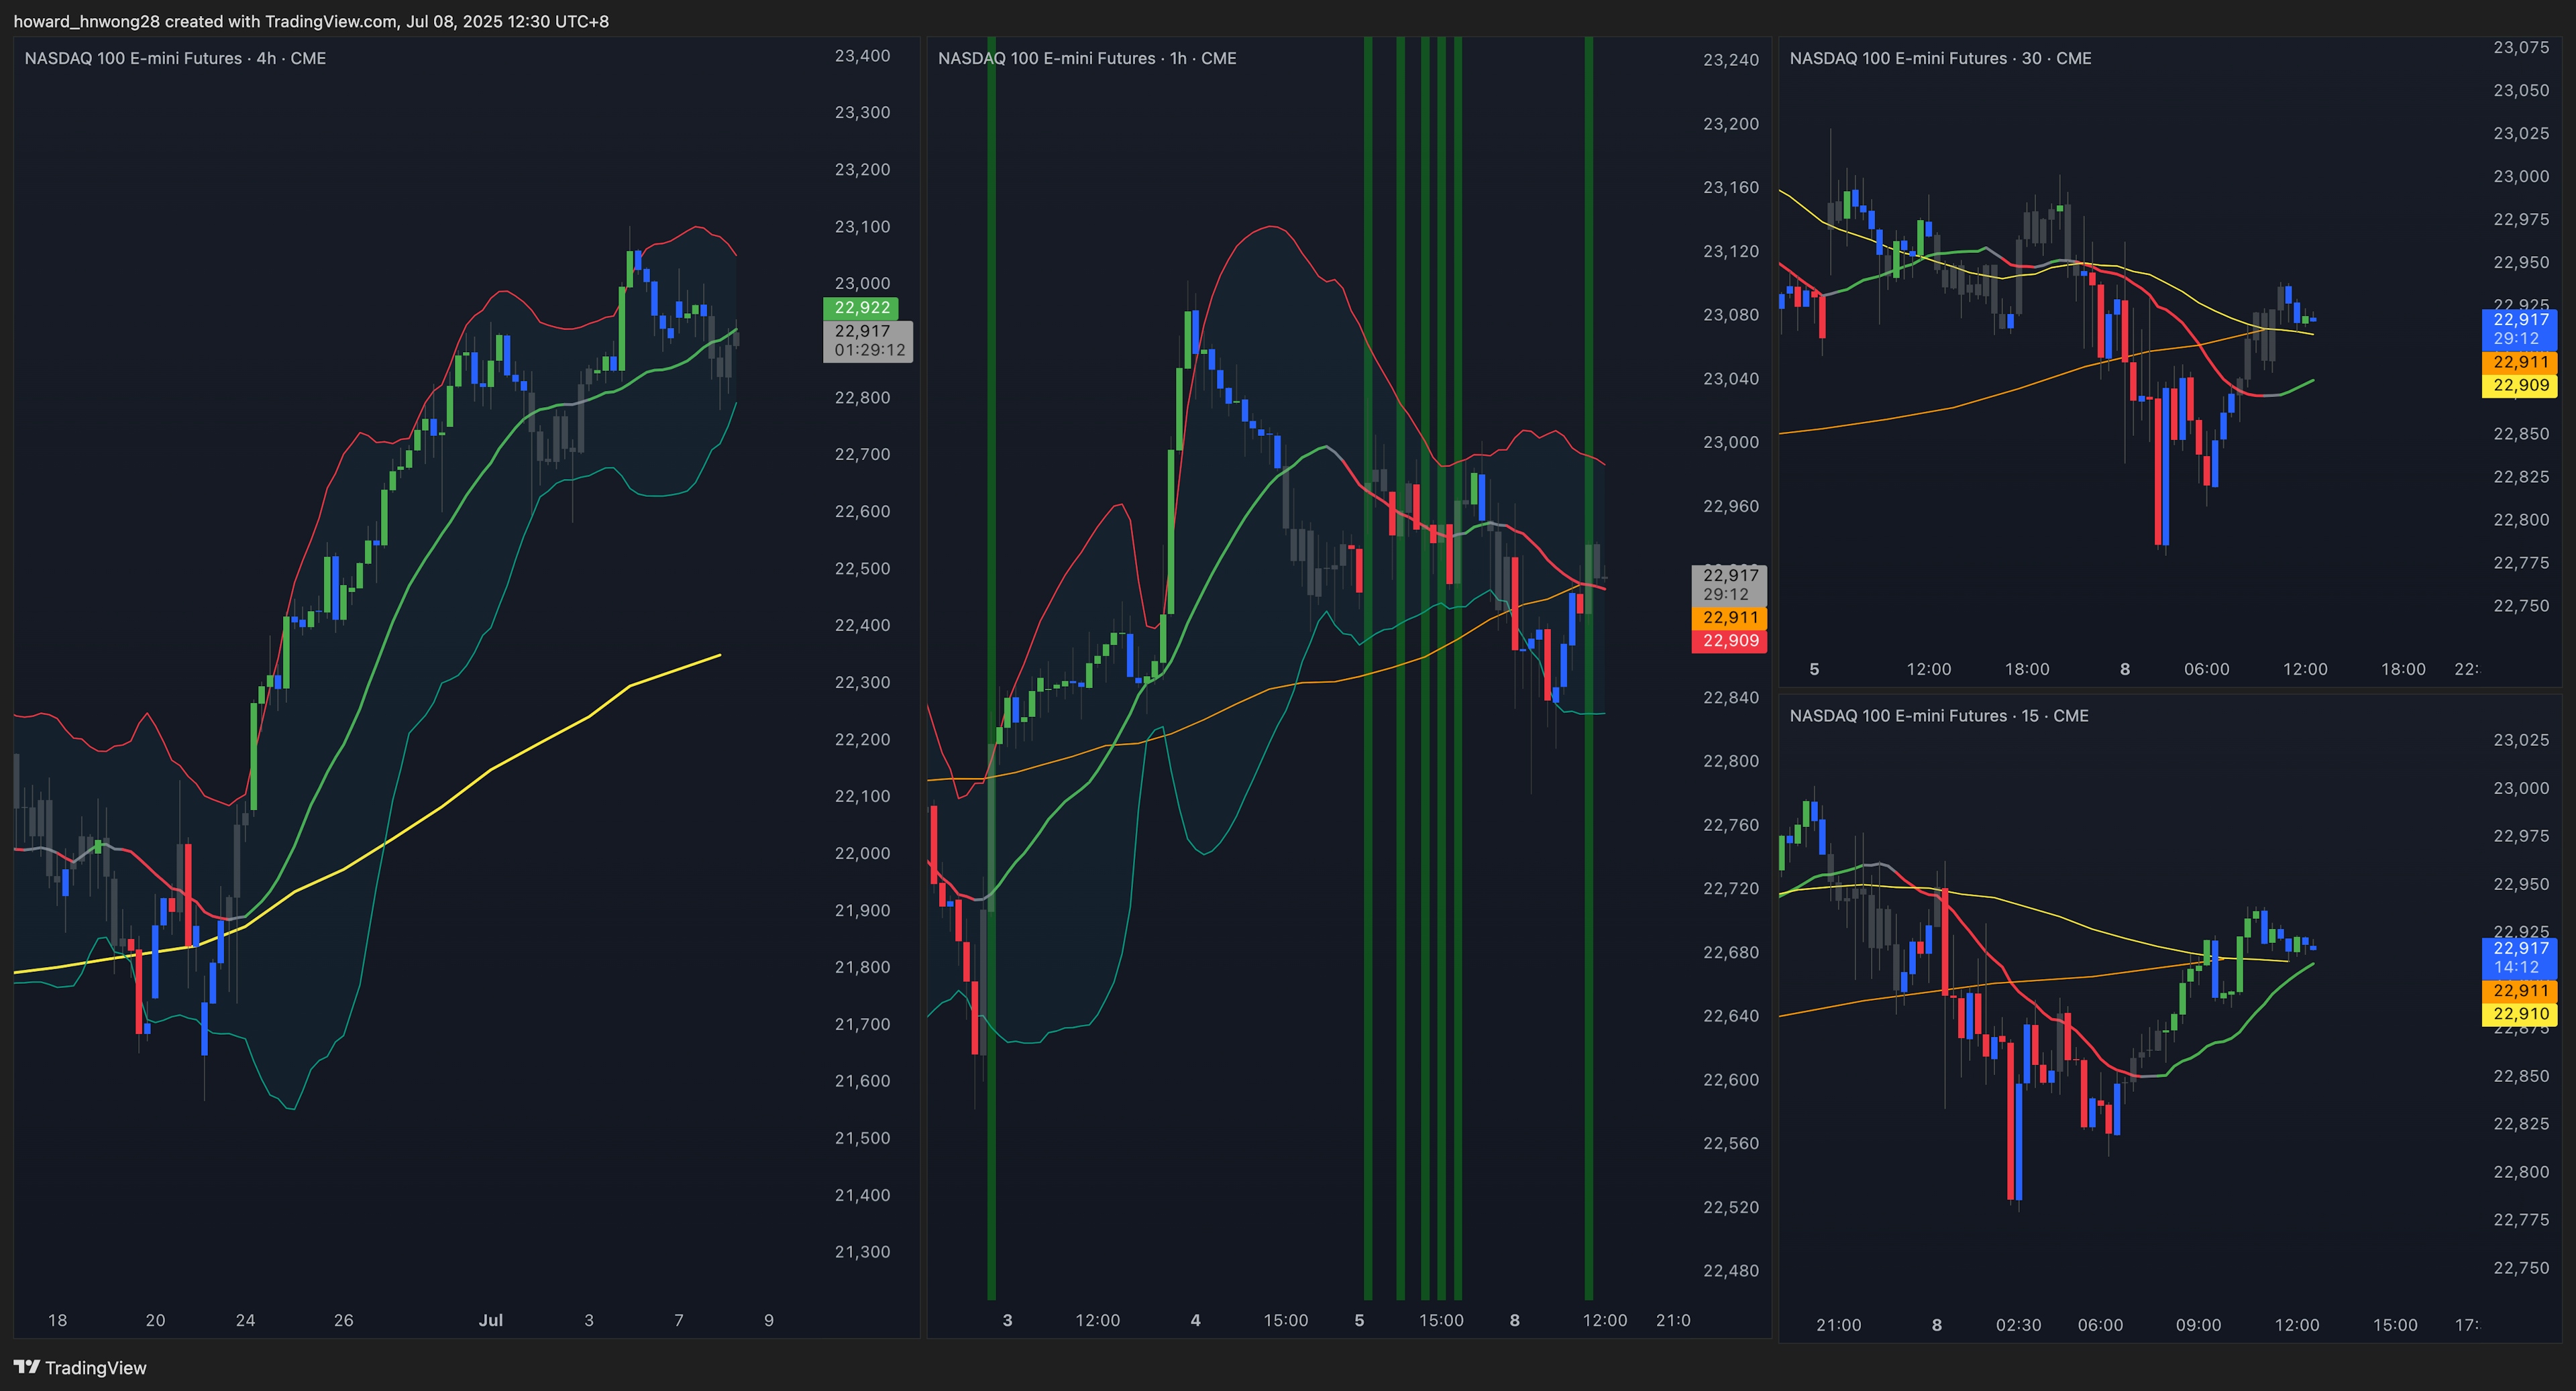
Task: Click 22,750 on the 30m price axis
Action: 2521,606
